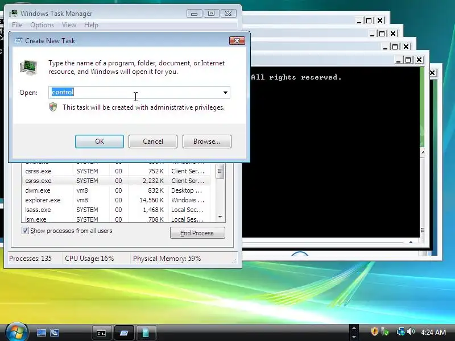The width and height of the screenshot is (455, 341).
Task: Select the lsass.exe process row
Action: point(115,210)
